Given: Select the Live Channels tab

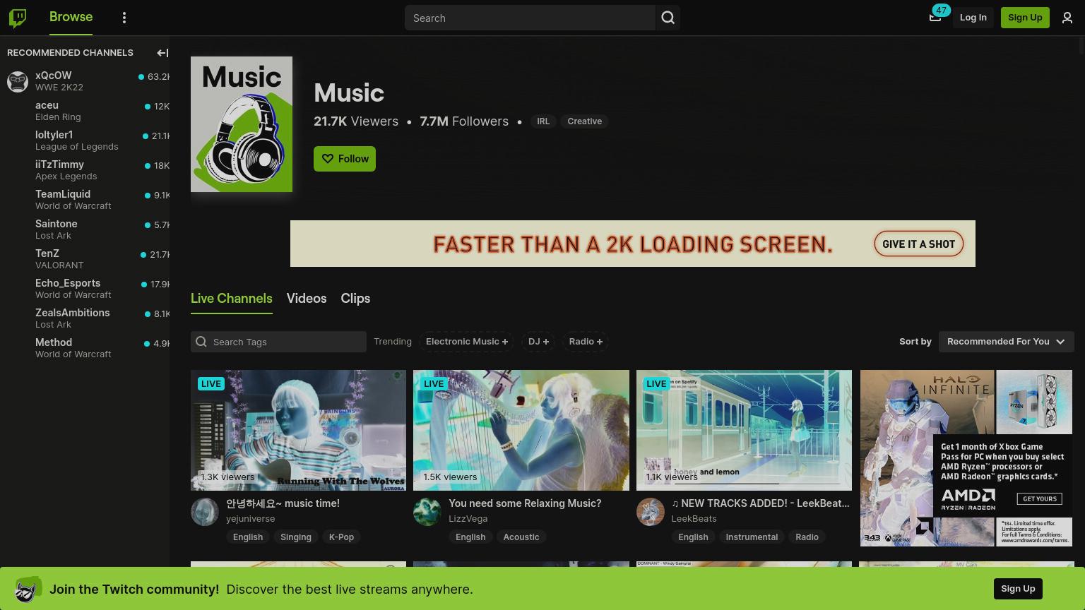Looking at the screenshot, I should (x=232, y=299).
